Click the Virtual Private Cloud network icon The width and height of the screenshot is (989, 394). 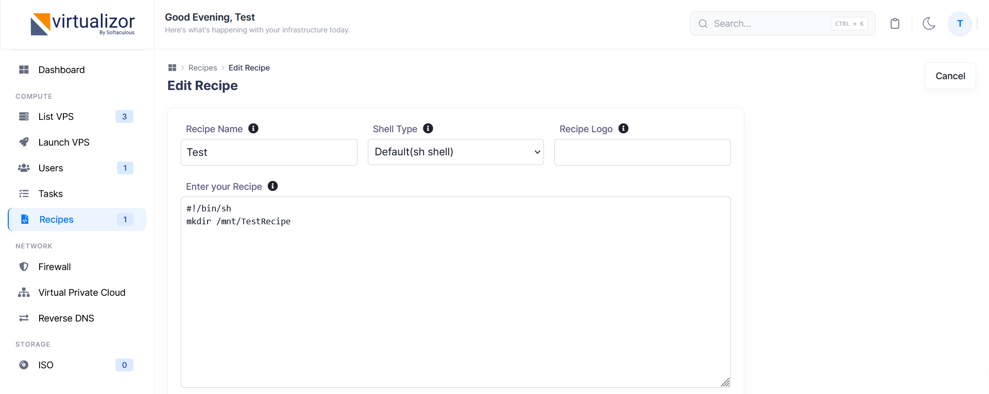[24, 293]
